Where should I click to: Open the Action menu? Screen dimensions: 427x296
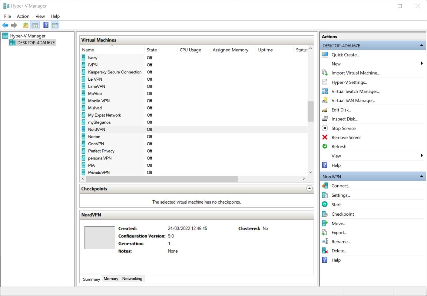tap(23, 16)
